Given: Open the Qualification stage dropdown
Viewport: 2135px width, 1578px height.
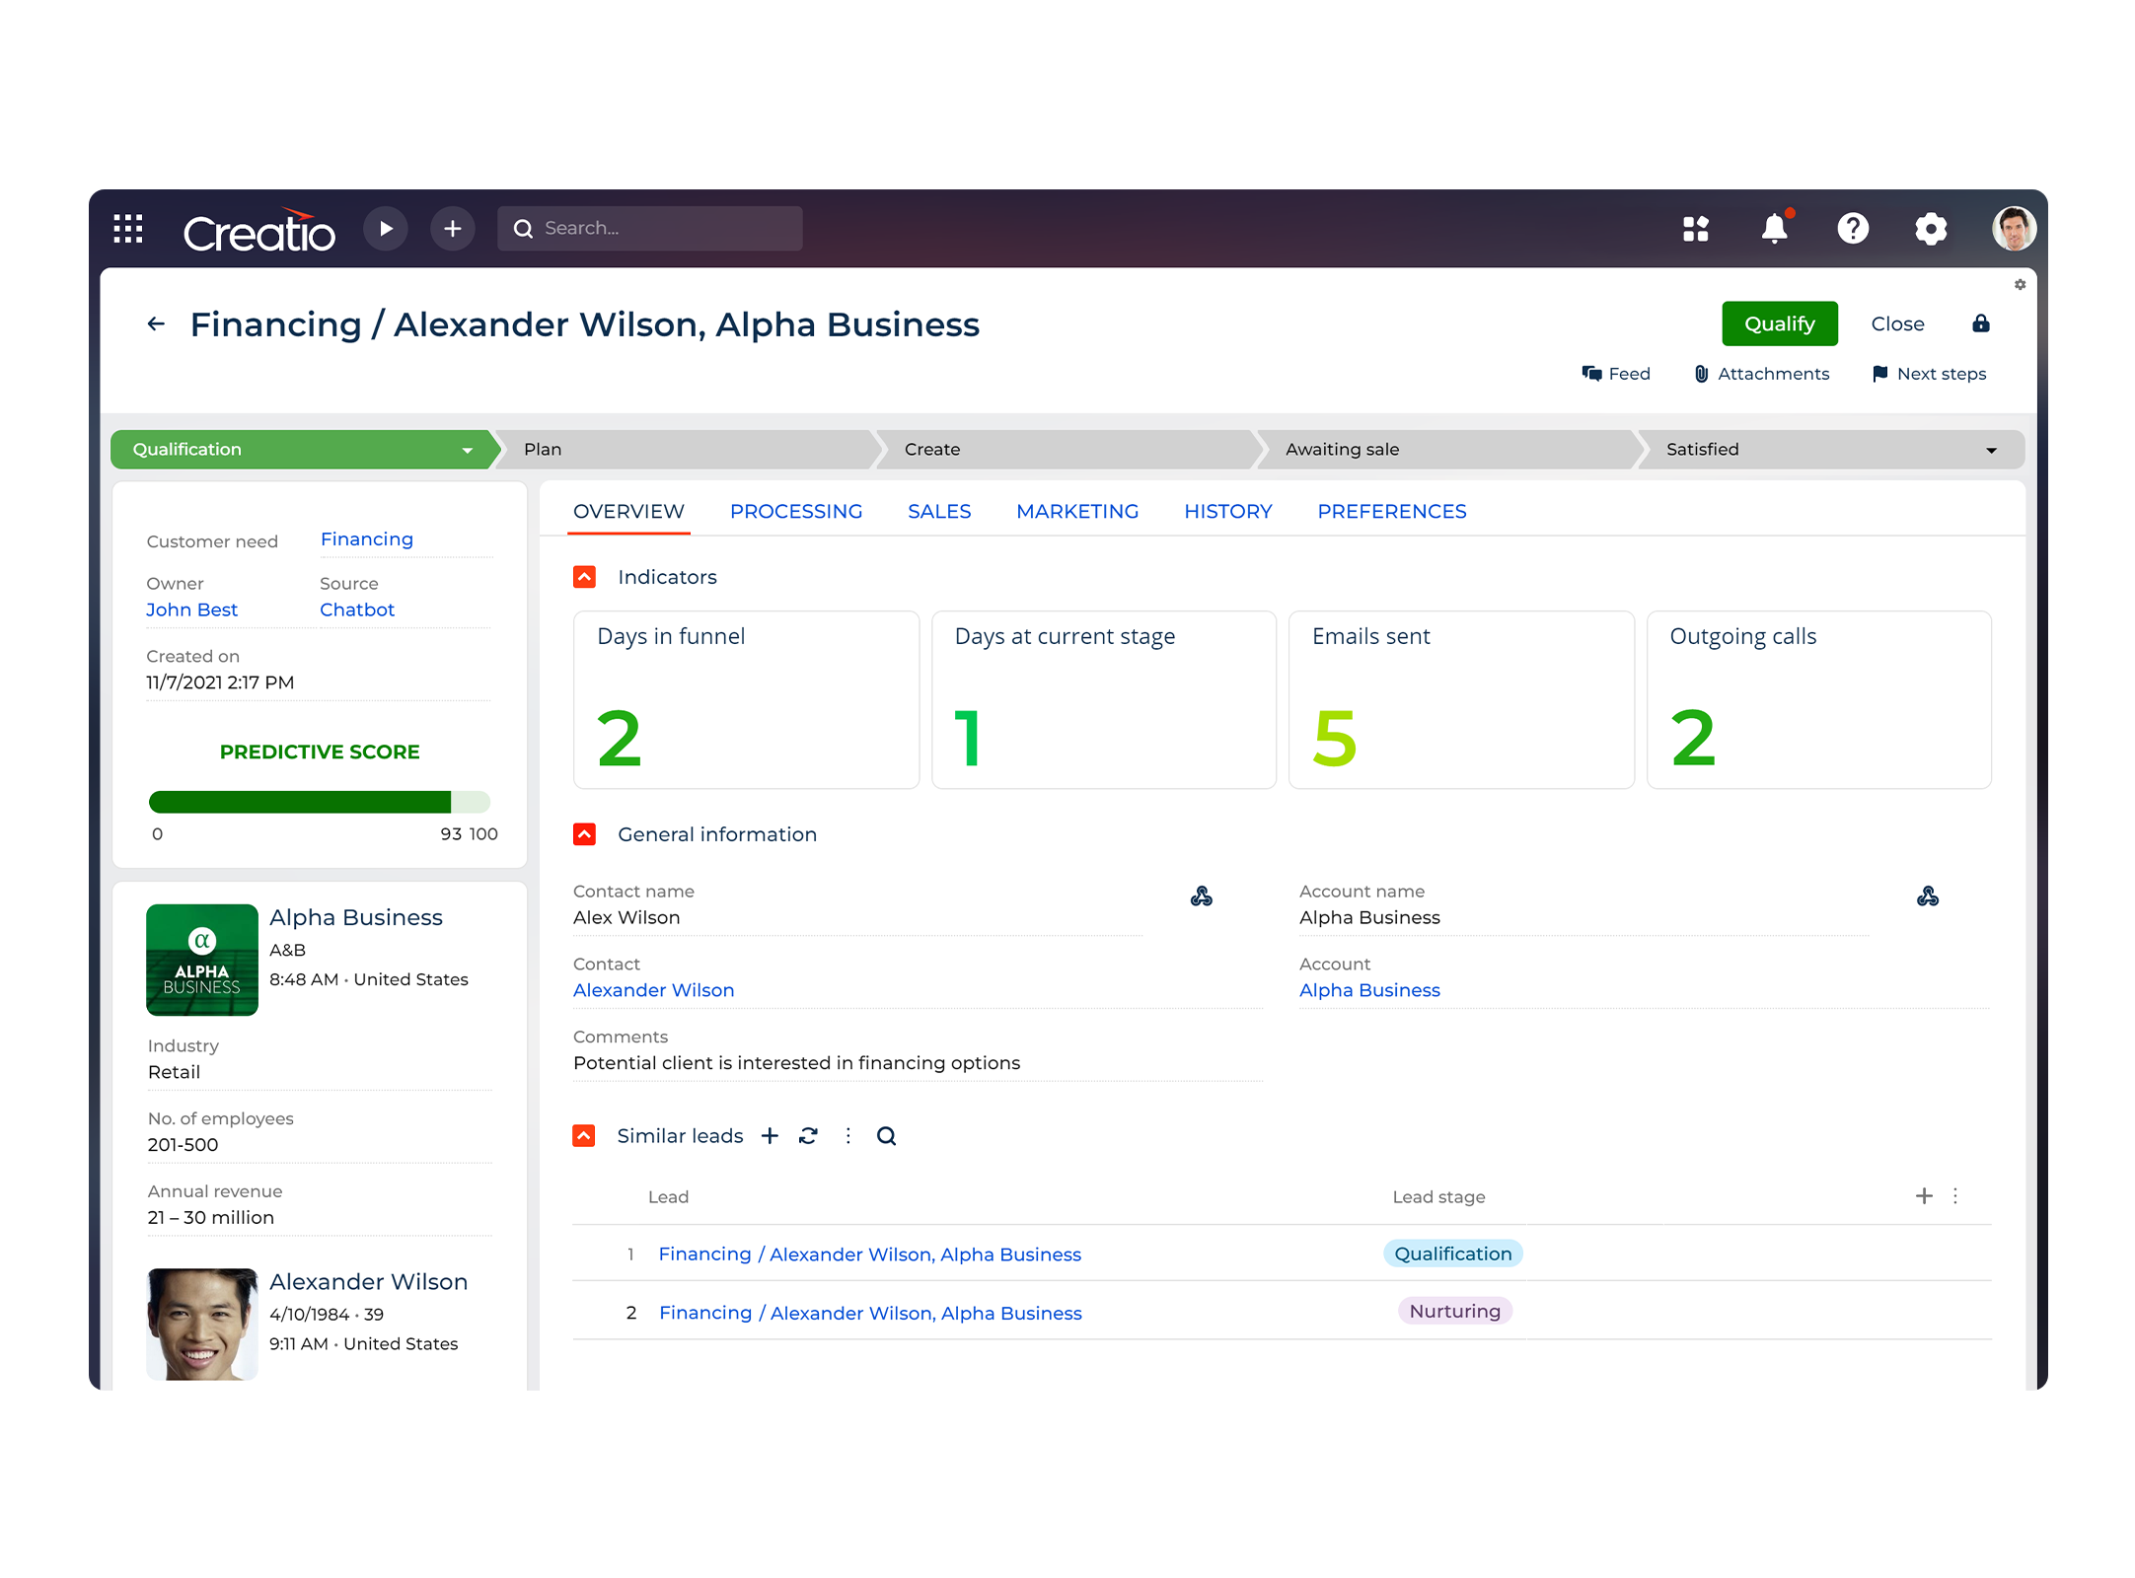Looking at the screenshot, I should (x=467, y=449).
